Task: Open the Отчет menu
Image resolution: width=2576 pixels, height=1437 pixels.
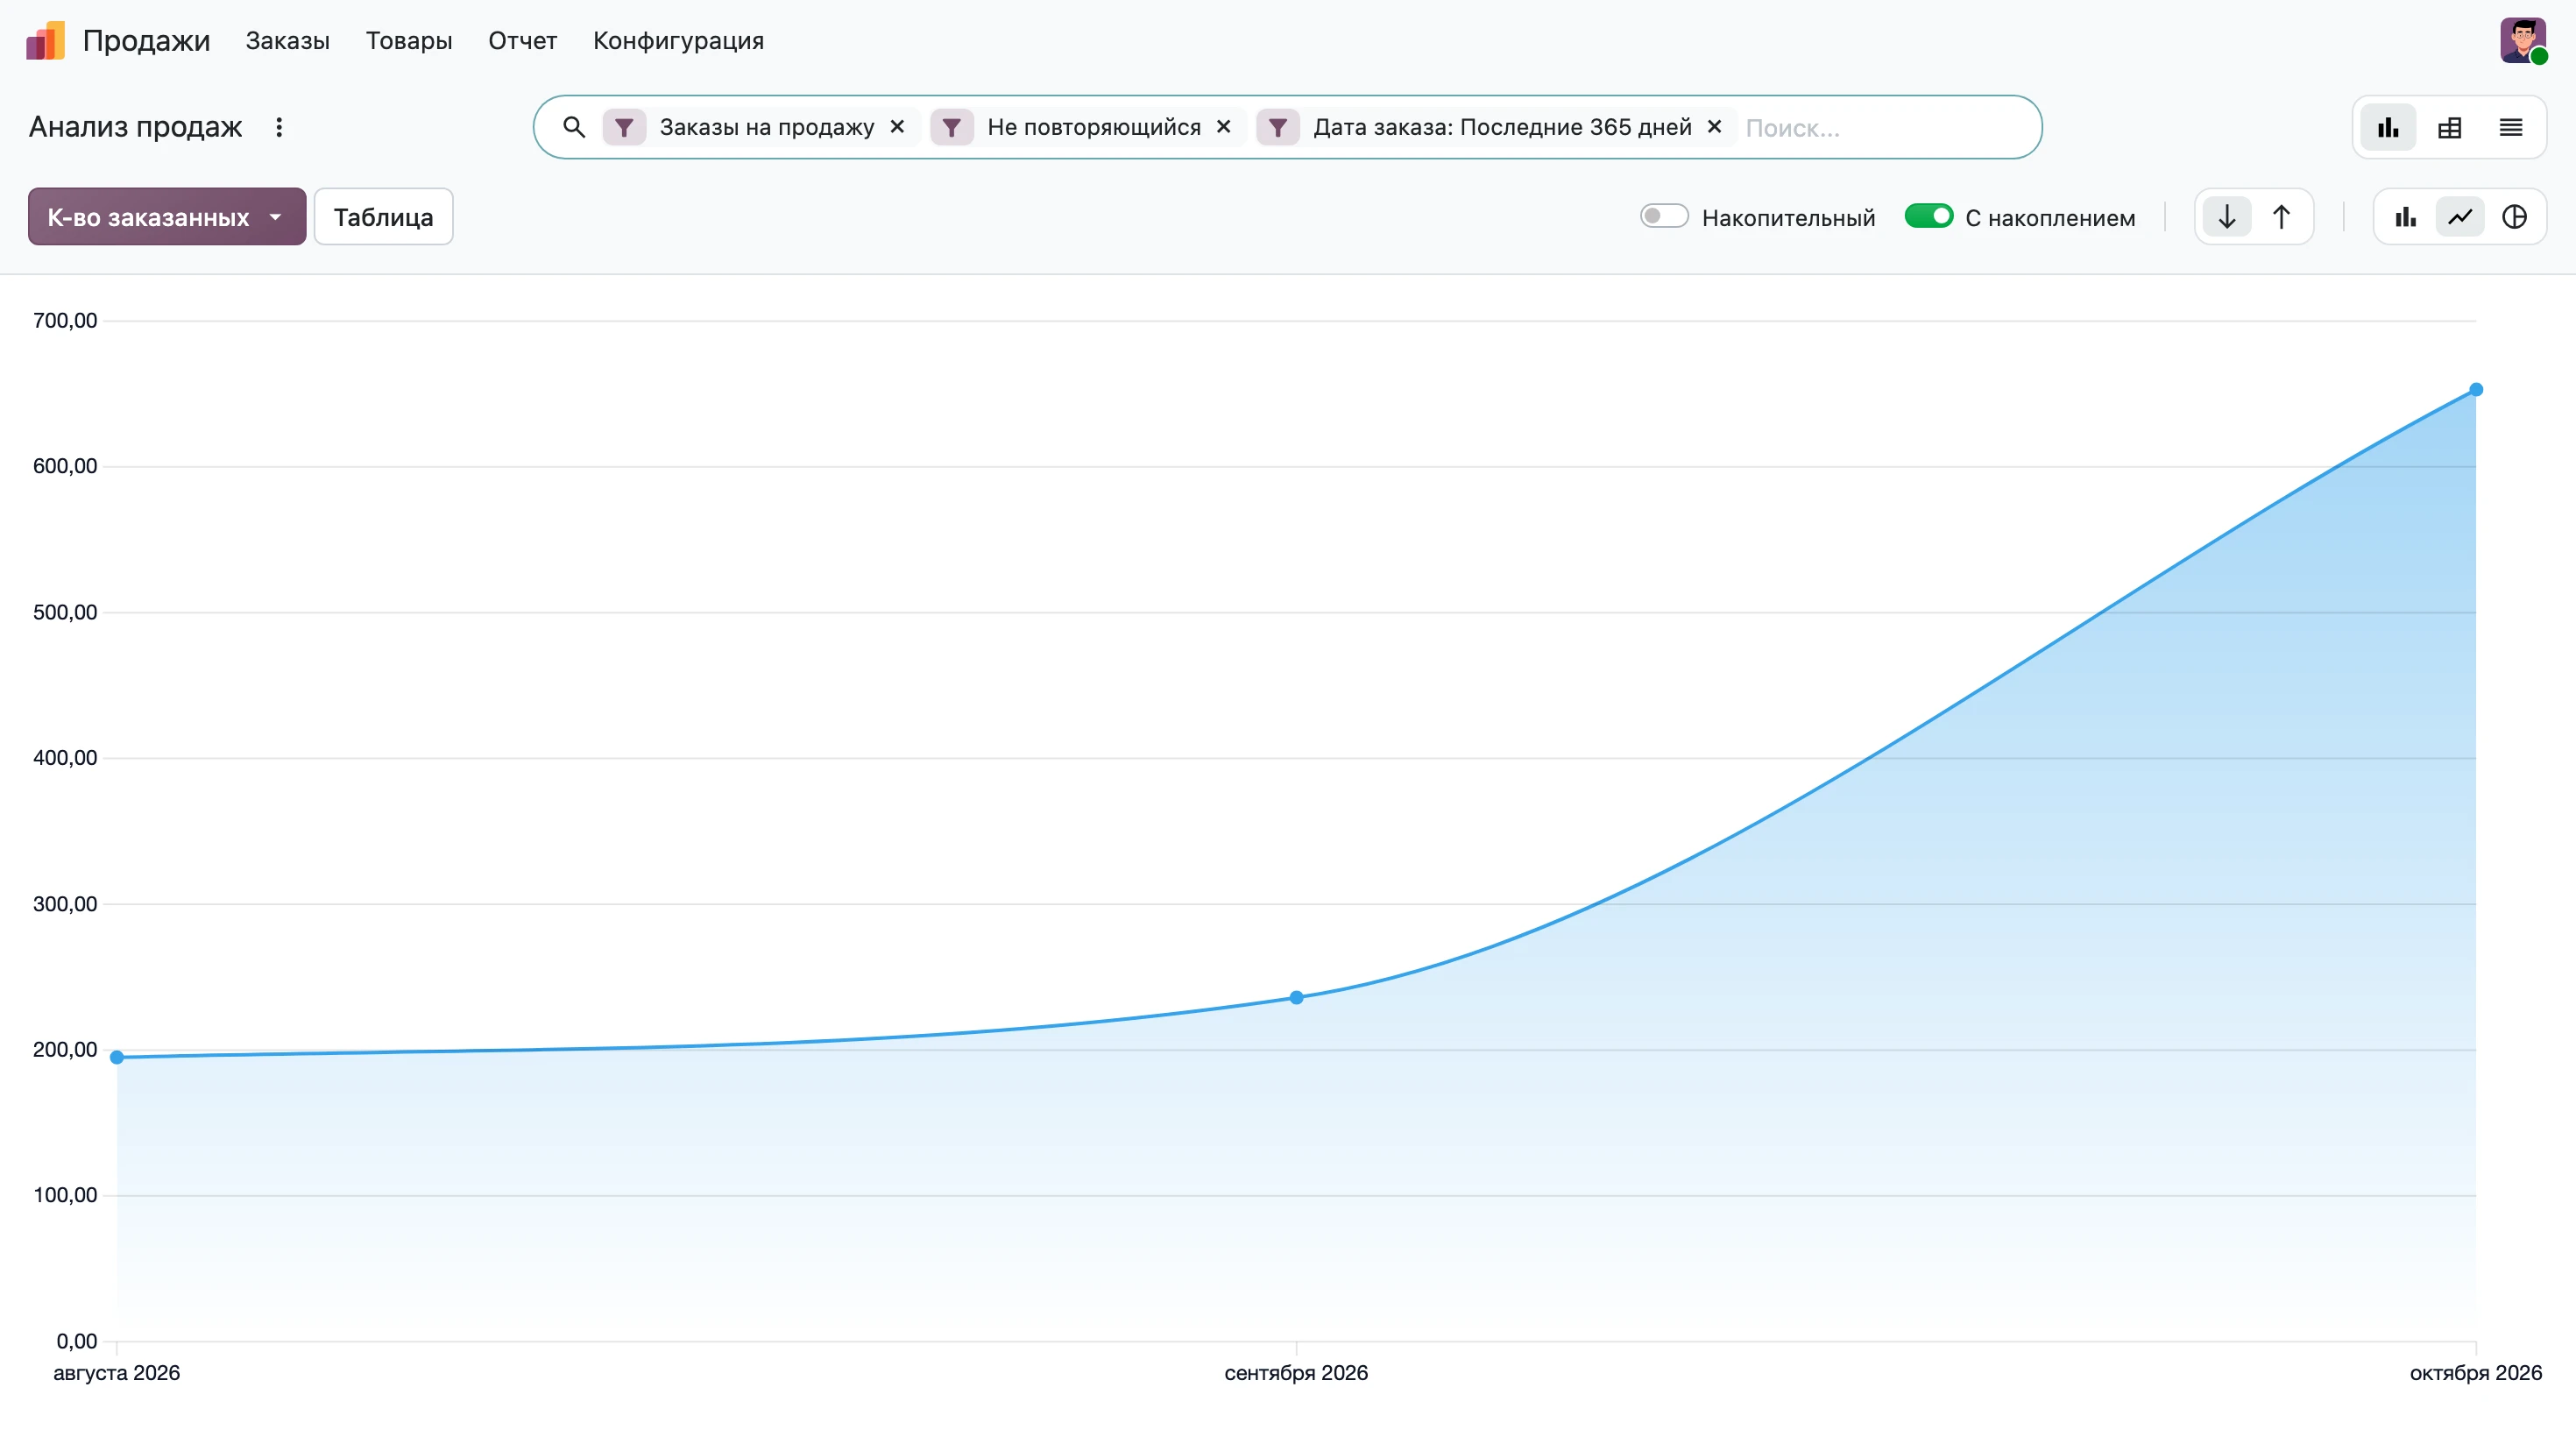Action: [523, 41]
